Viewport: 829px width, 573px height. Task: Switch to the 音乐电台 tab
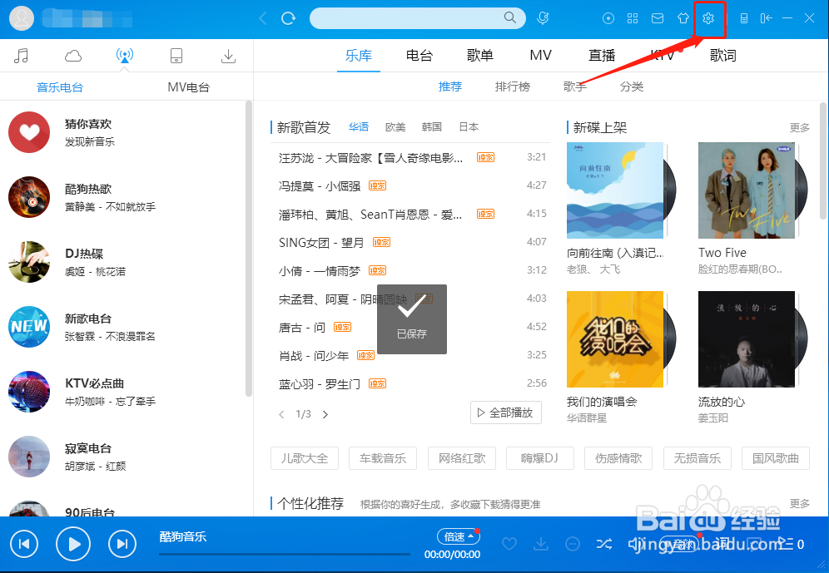coord(60,87)
